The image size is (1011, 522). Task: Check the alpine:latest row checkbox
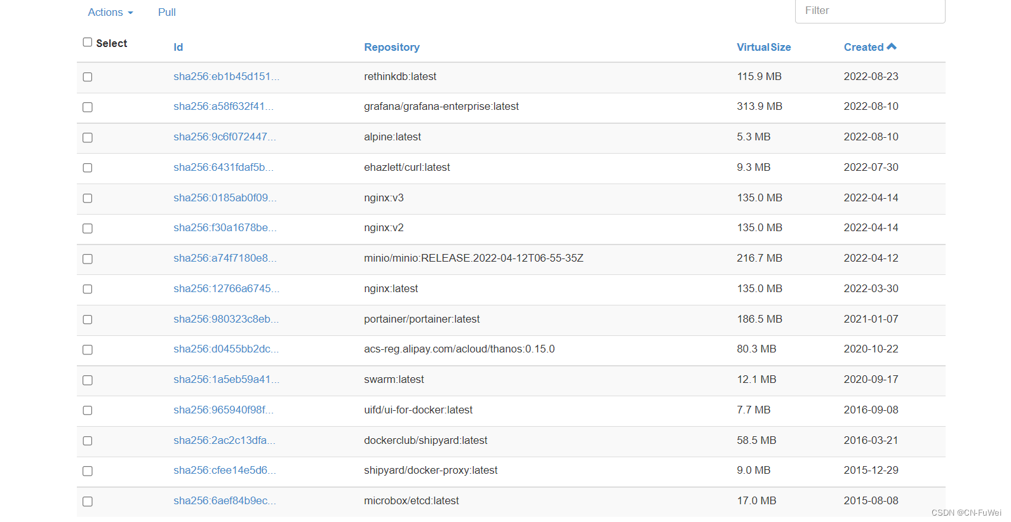[88, 138]
